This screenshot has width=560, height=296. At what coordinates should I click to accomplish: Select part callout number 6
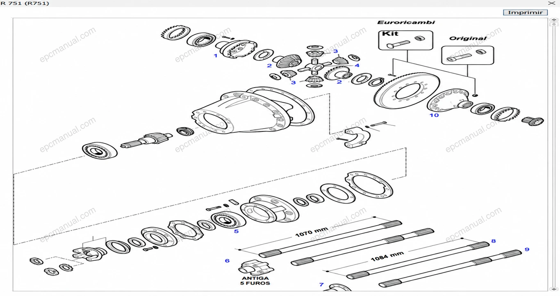pyautogui.click(x=227, y=261)
